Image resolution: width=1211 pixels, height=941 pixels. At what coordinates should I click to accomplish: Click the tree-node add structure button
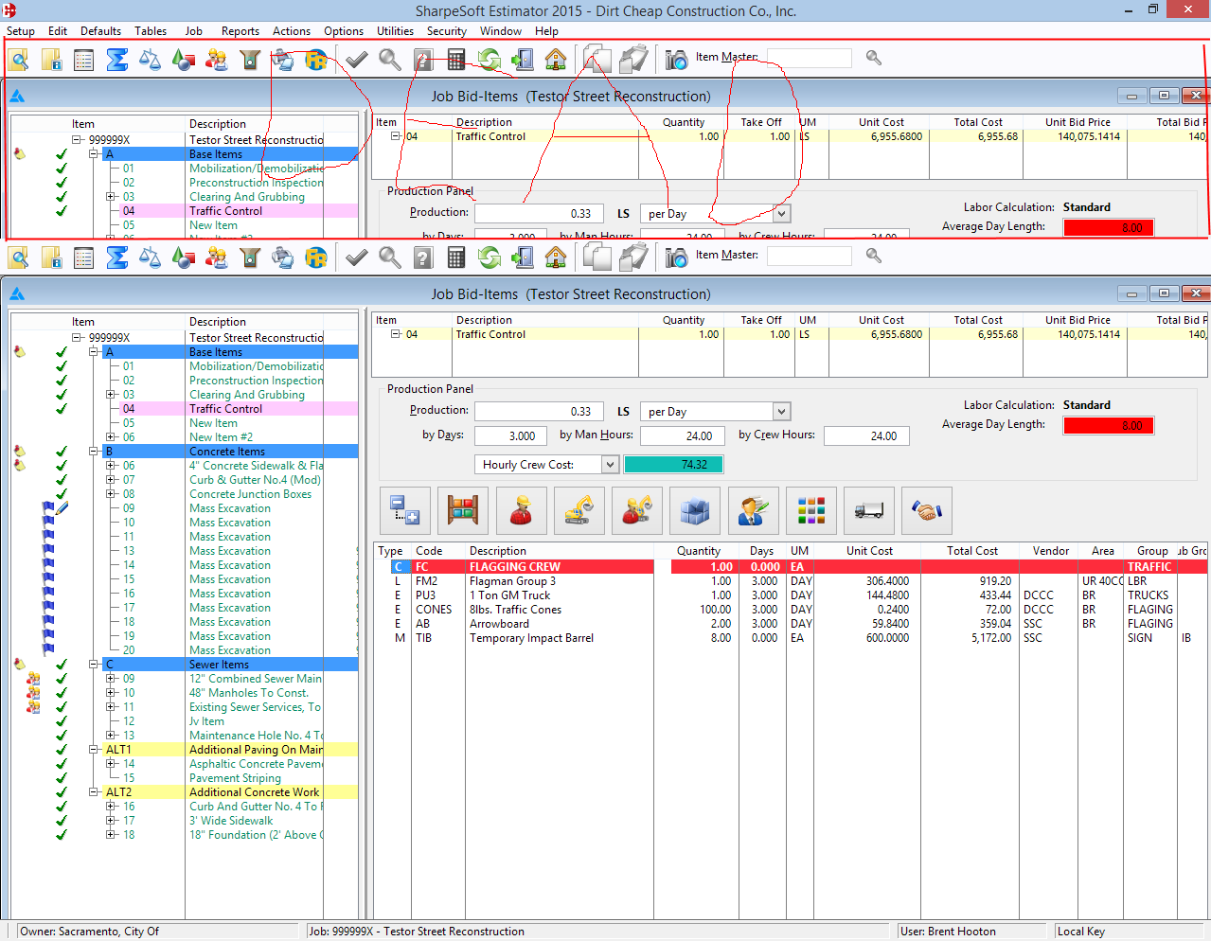405,511
